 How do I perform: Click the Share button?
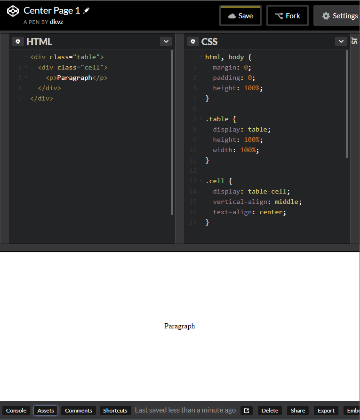pyautogui.click(x=297, y=411)
